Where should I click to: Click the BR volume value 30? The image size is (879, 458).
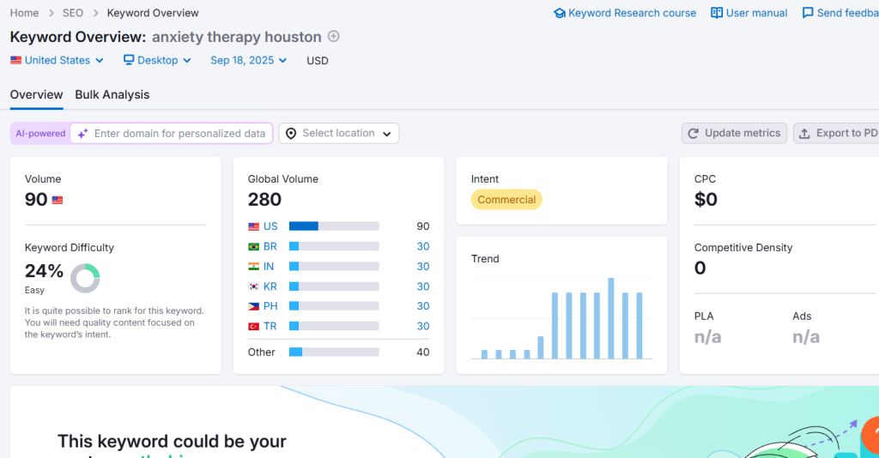pyautogui.click(x=423, y=246)
